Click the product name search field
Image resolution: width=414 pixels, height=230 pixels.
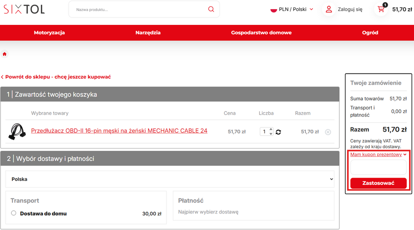(x=138, y=9)
